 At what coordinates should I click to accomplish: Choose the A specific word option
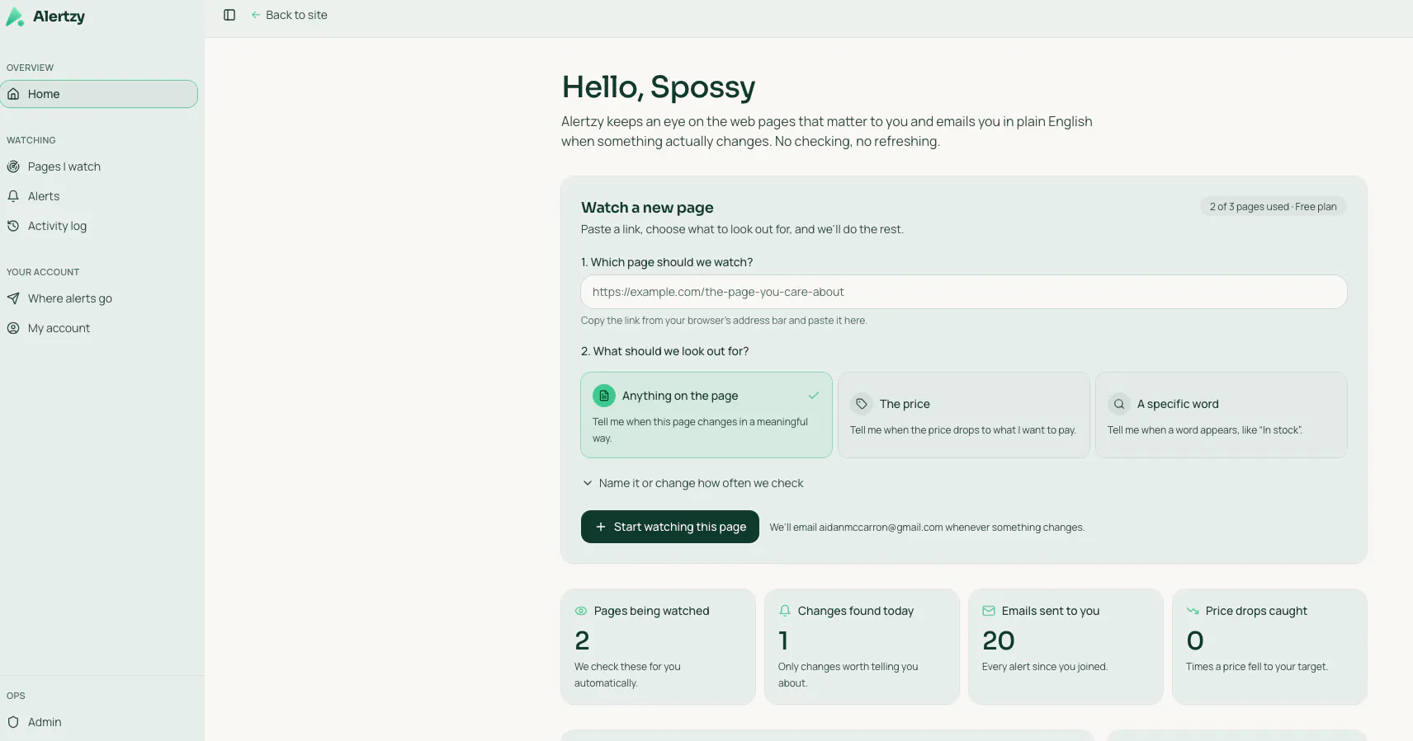1222,415
